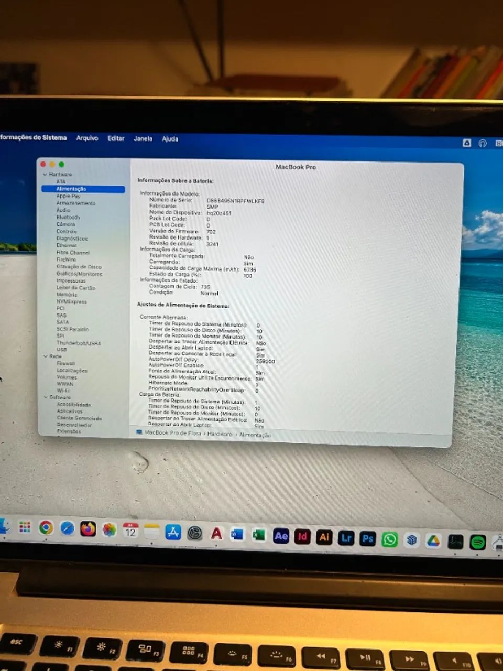Select Acessibilidade under Software
Screen dimensions: 503x671
click(x=74, y=405)
